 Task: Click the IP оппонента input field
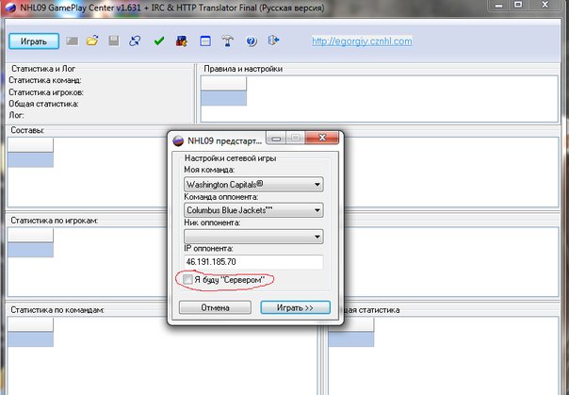click(253, 262)
